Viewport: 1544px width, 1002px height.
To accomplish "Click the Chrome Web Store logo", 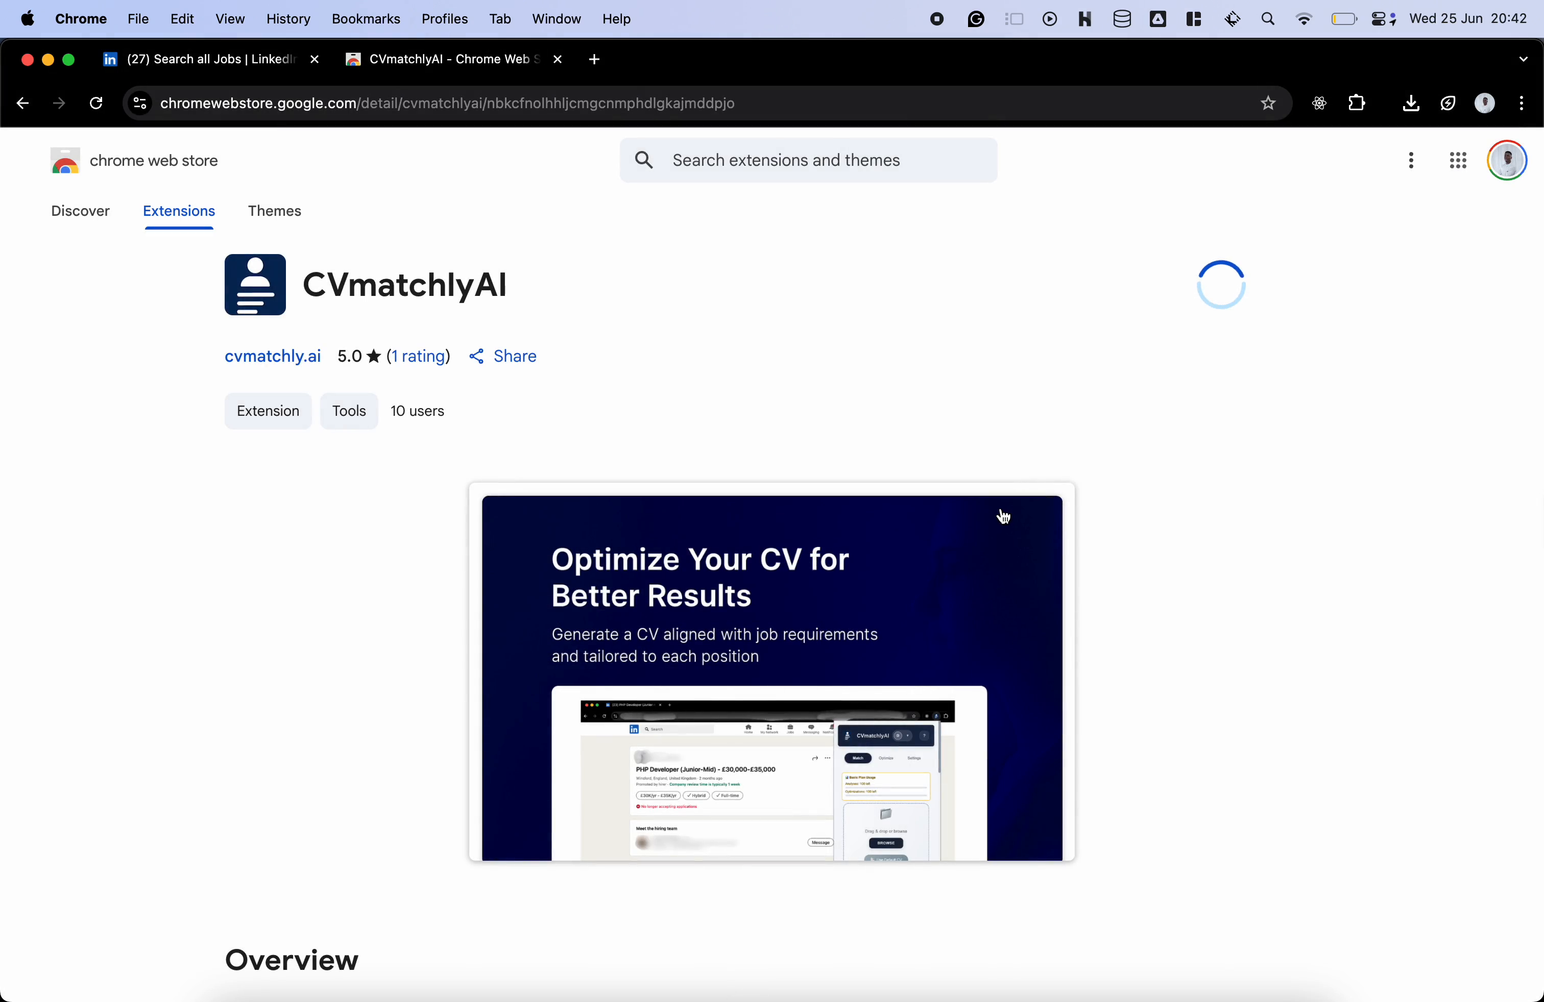I will click(65, 161).
